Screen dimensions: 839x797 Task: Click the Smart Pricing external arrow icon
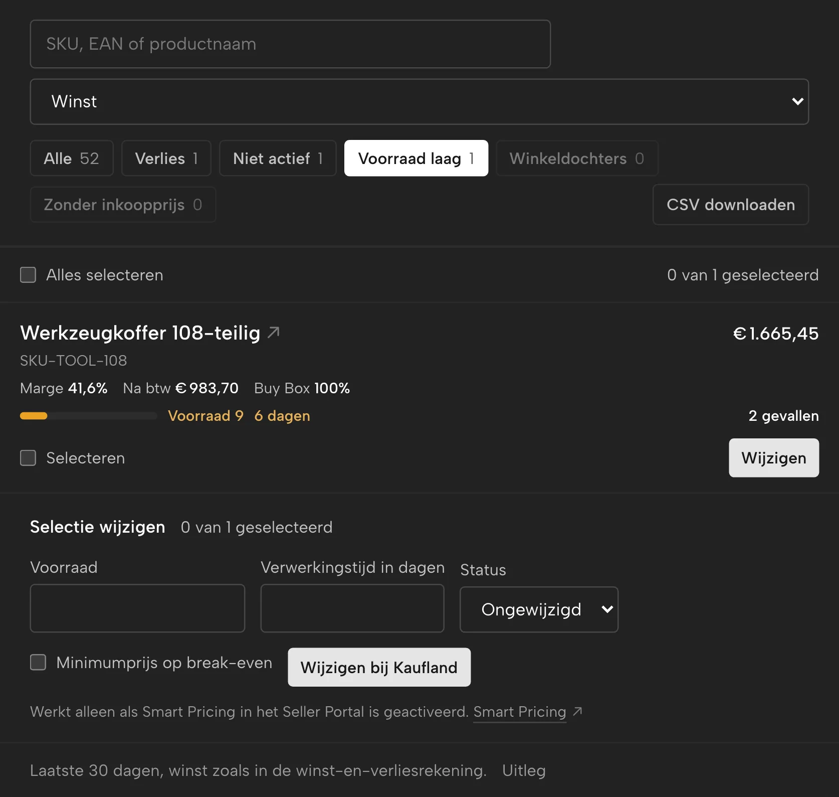tap(578, 711)
